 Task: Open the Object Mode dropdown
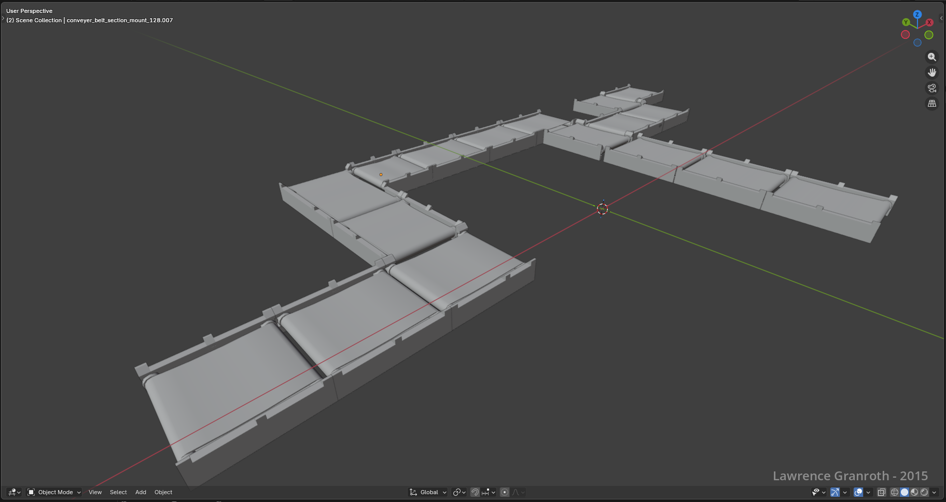pos(54,492)
